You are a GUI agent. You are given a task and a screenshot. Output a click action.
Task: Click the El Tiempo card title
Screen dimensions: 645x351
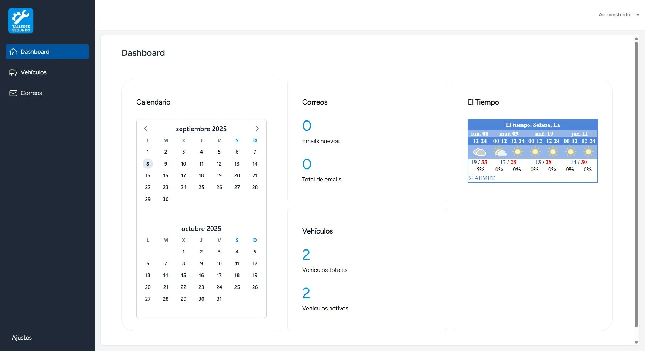(483, 102)
